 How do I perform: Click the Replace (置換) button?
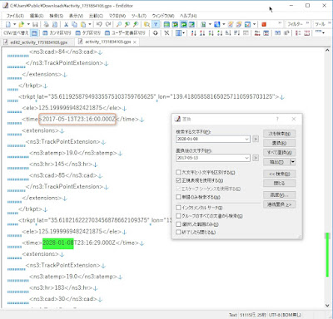[279, 143]
